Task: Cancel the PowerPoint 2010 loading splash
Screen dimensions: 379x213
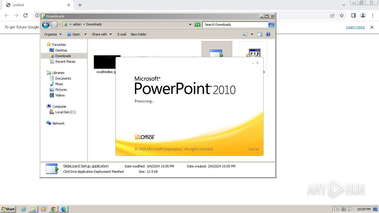Action: click(x=253, y=149)
